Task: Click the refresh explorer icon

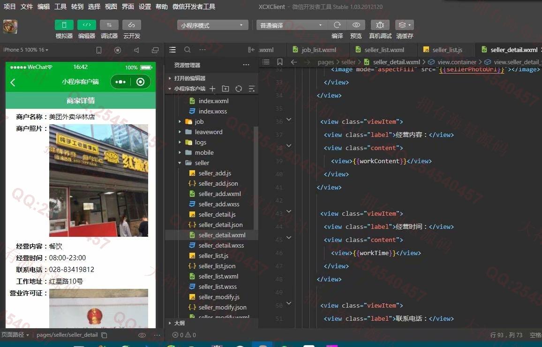Action: click(239, 89)
